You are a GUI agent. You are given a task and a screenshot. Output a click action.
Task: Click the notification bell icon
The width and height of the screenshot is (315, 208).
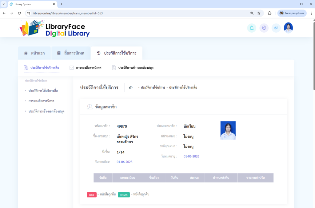252,28
